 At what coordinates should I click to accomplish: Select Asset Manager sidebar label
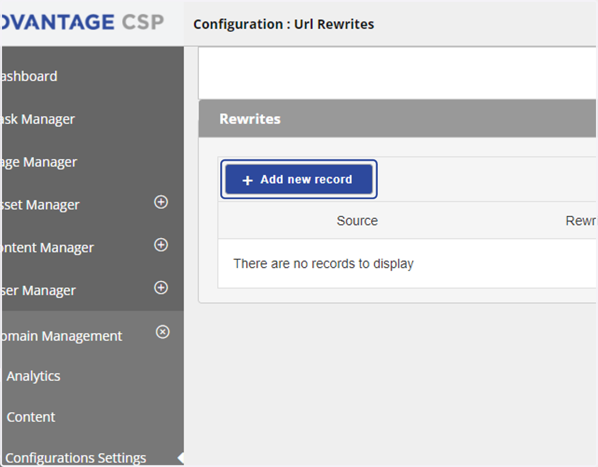pos(40,205)
